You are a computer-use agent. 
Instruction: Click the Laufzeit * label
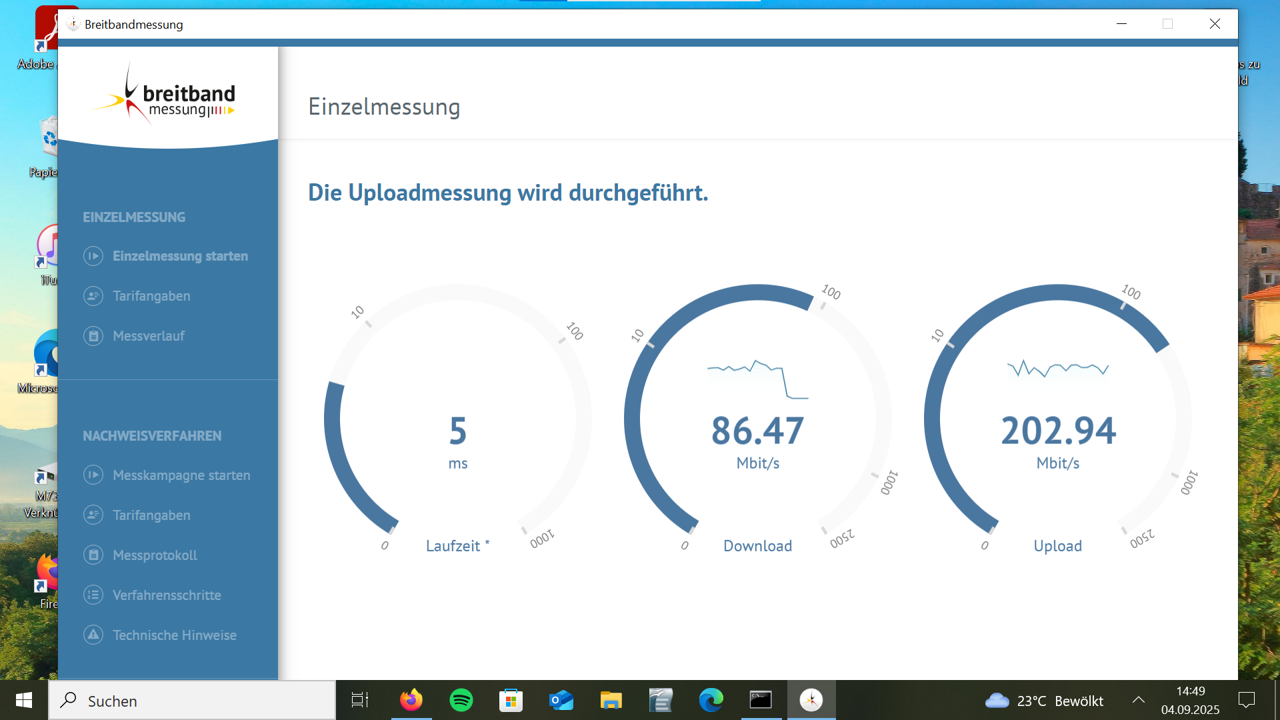(458, 546)
